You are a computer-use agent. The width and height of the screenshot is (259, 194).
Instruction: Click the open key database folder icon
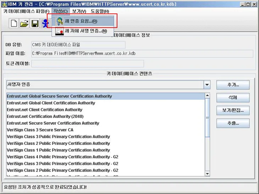click(24, 23)
